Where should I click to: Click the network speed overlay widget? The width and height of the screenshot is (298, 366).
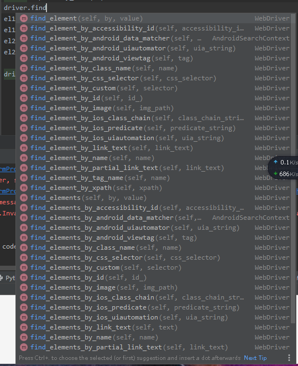[283, 168]
